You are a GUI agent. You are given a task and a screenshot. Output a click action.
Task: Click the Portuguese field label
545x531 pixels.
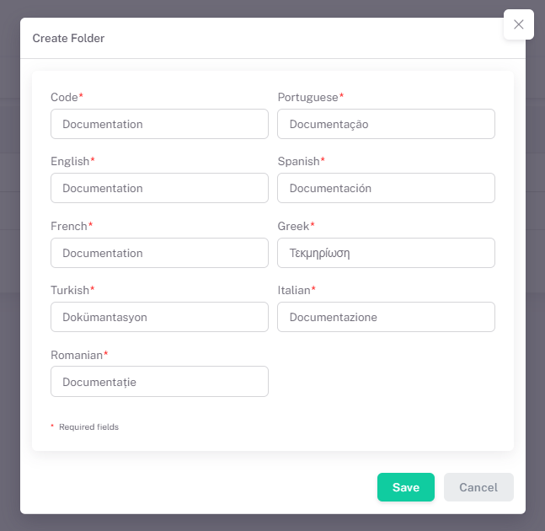pyautogui.click(x=307, y=97)
